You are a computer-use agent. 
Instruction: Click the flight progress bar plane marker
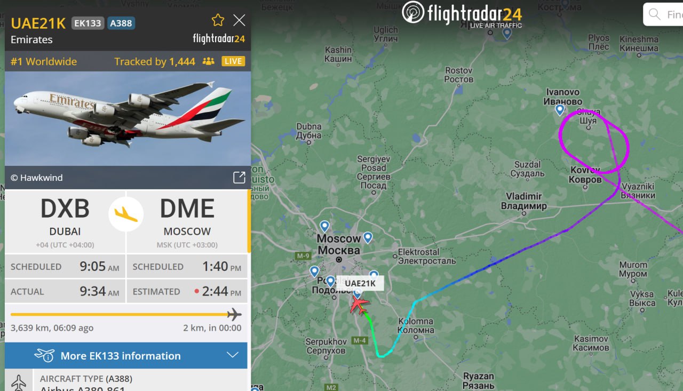(234, 314)
